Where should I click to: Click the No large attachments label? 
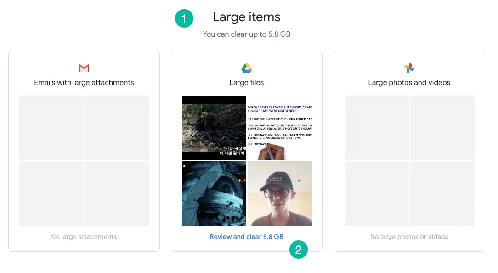coord(84,237)
